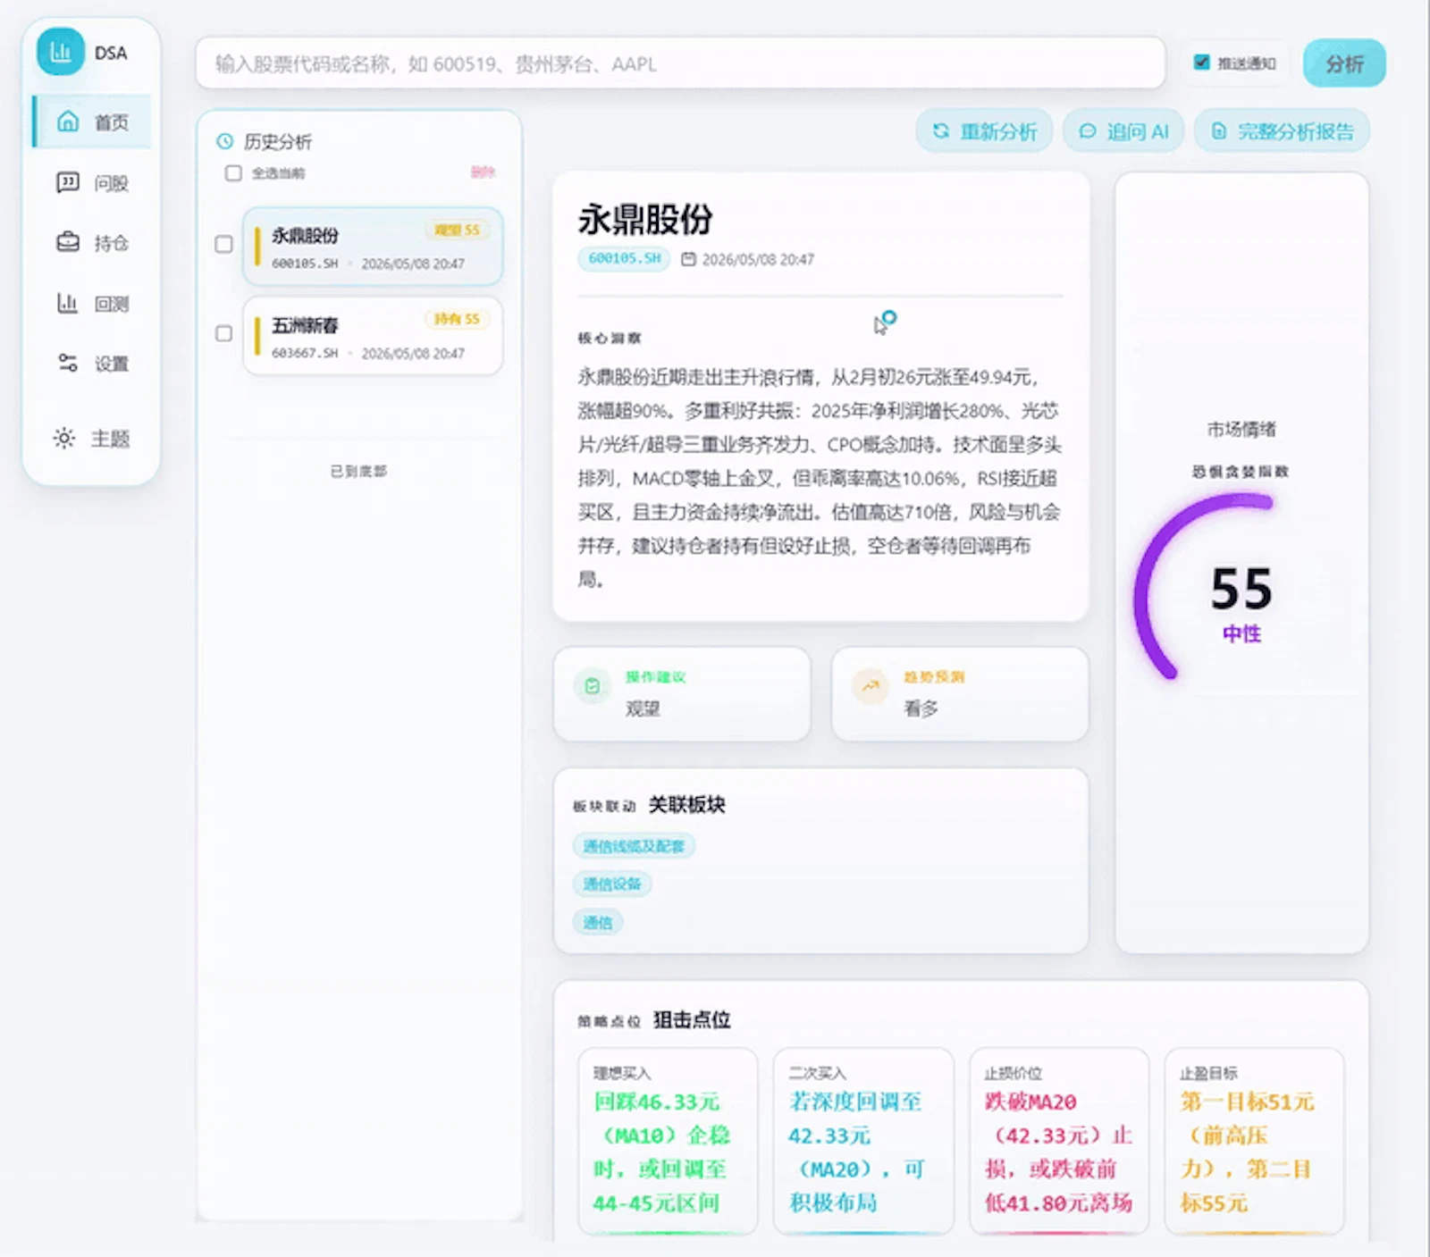The image size is (1430, 1257).
Task: Click the 分析 button
Action: tap(1344, 63)
